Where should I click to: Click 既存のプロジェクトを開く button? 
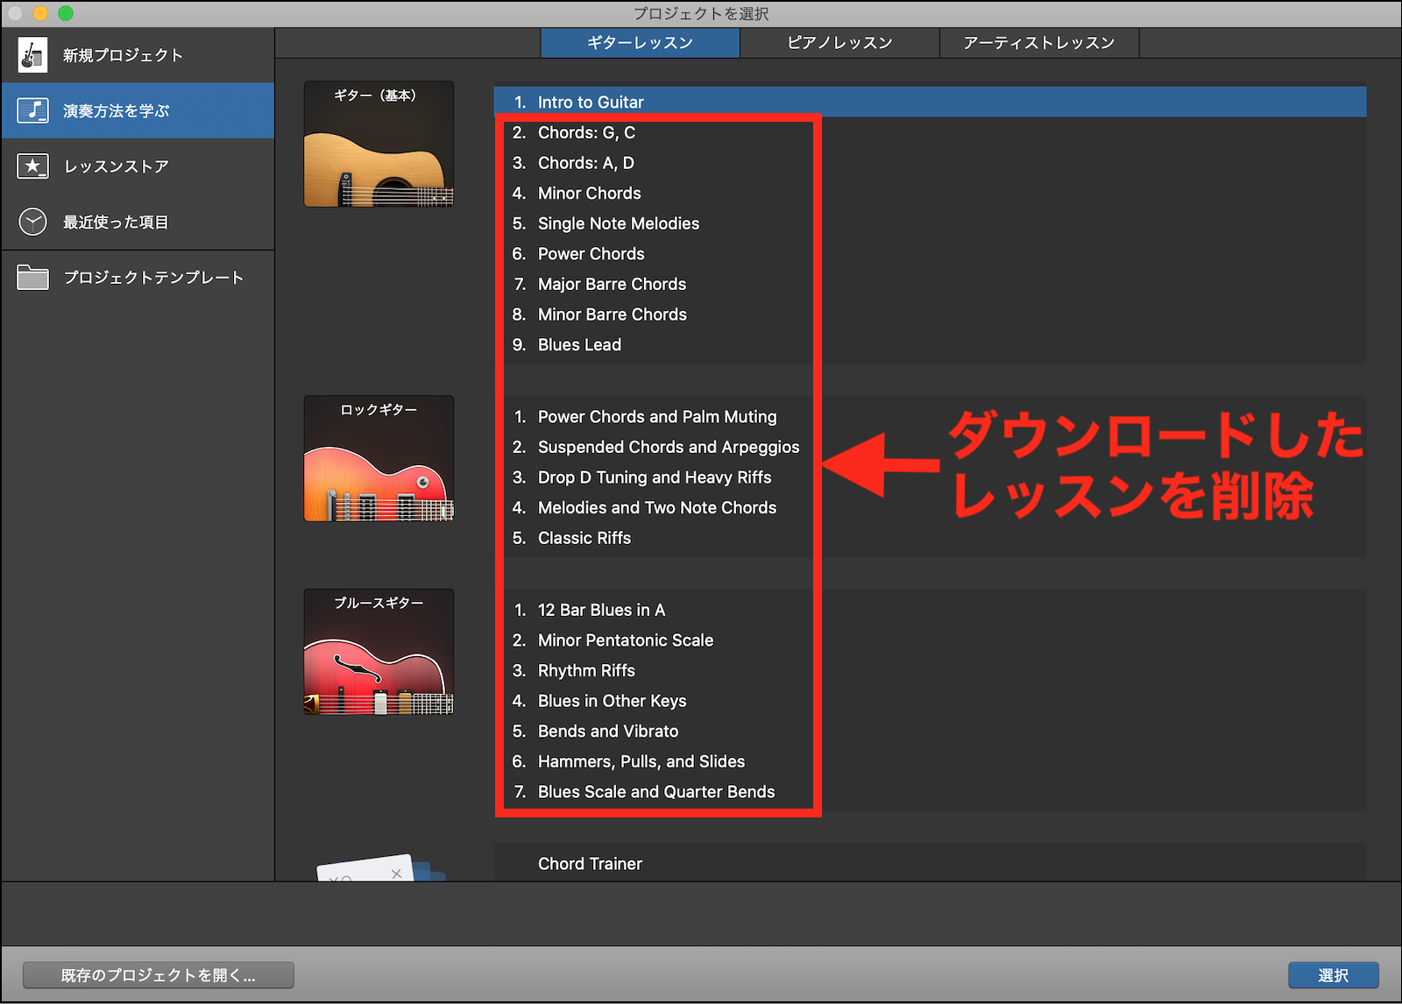point(159,975)
